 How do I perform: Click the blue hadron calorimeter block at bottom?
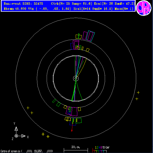(73, 122)
